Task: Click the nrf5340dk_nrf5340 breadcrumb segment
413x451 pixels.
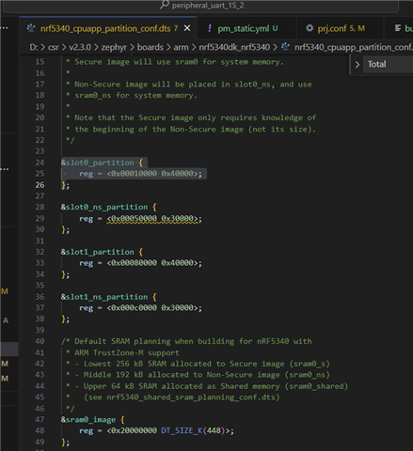Action: point(234,47)
